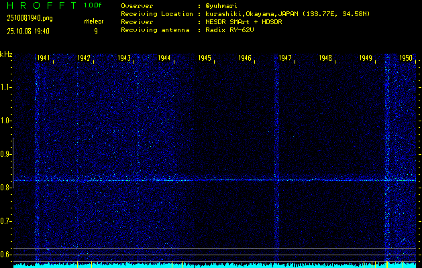
Task: Click the filename 2510081940.png
Action: point(30,18)
